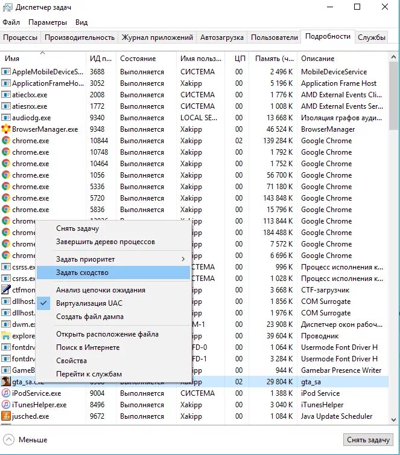Image resolution: width=400 pixels, height=455 pixels.
Task: Switch to the Пользователи tab
Action: click(x=275, y=37)
